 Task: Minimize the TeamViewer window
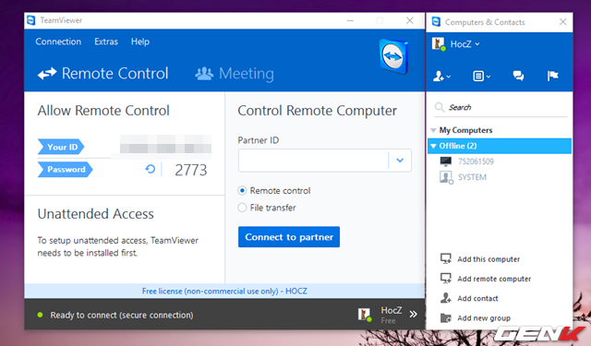(x=350, y=20)
